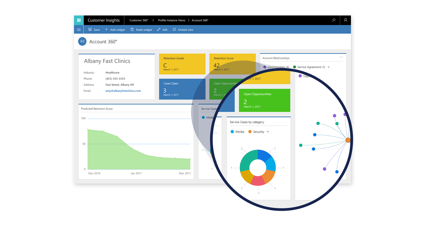This screenshot has width=427, height=240.
Task: Toggle the magnified Media legend item
Action: (237, 132)
